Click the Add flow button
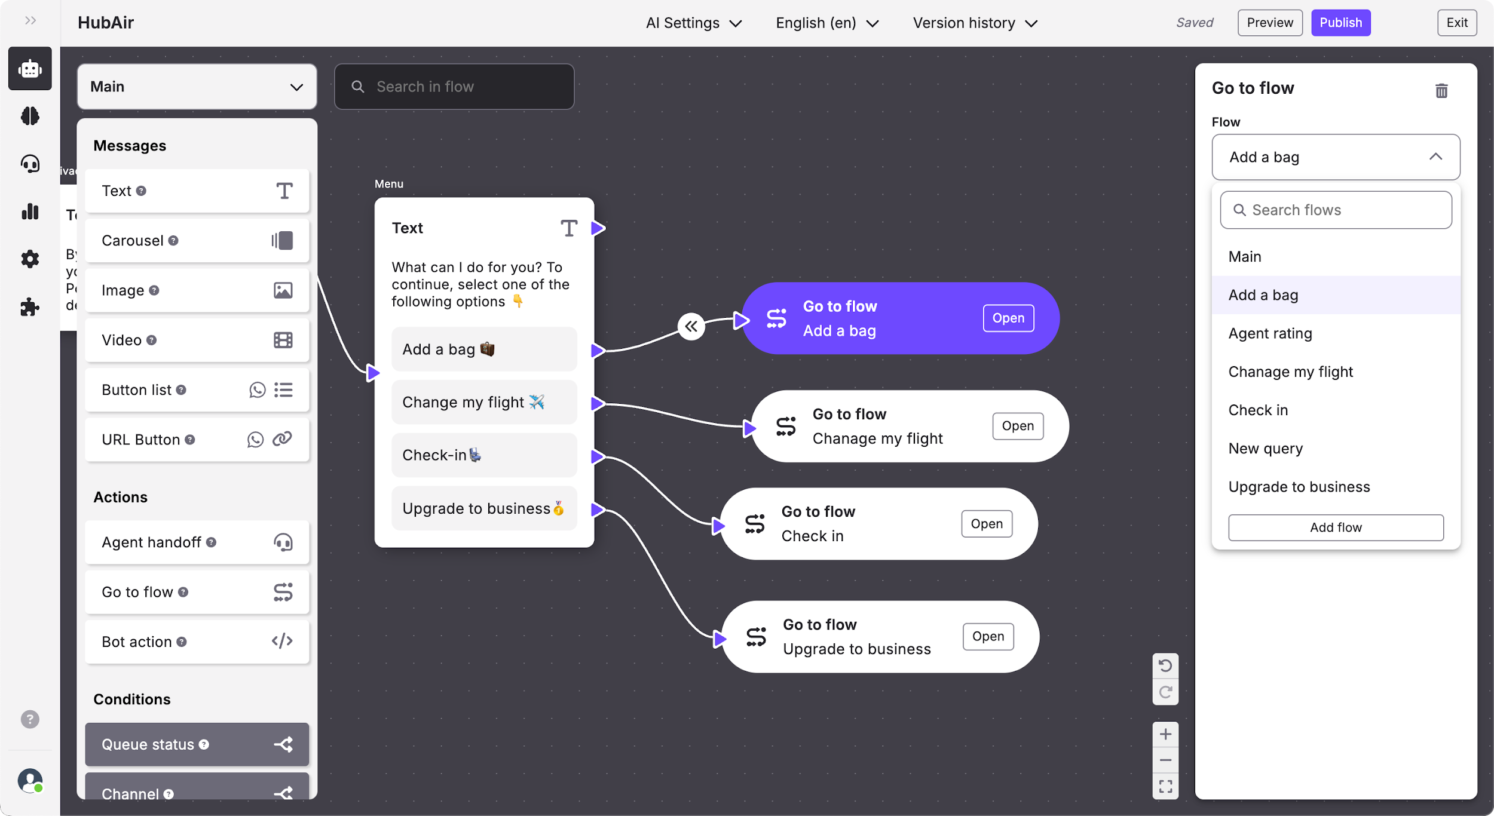1494x816 pixels. pyautogui.click(x=1335, y=527)
